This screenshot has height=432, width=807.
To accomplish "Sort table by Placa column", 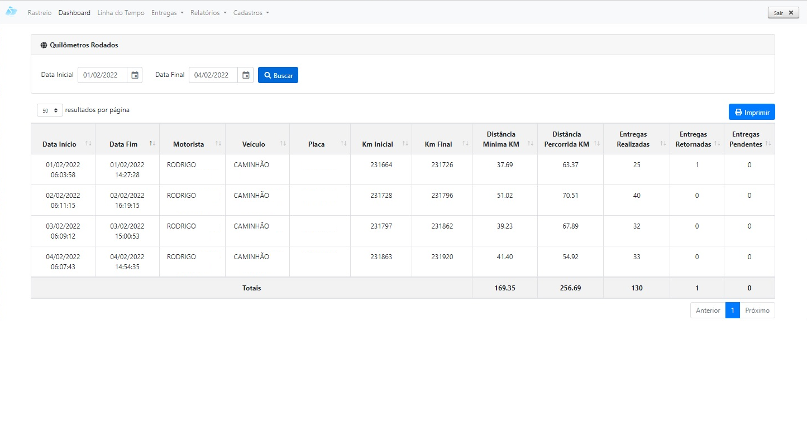I will 317,144.
